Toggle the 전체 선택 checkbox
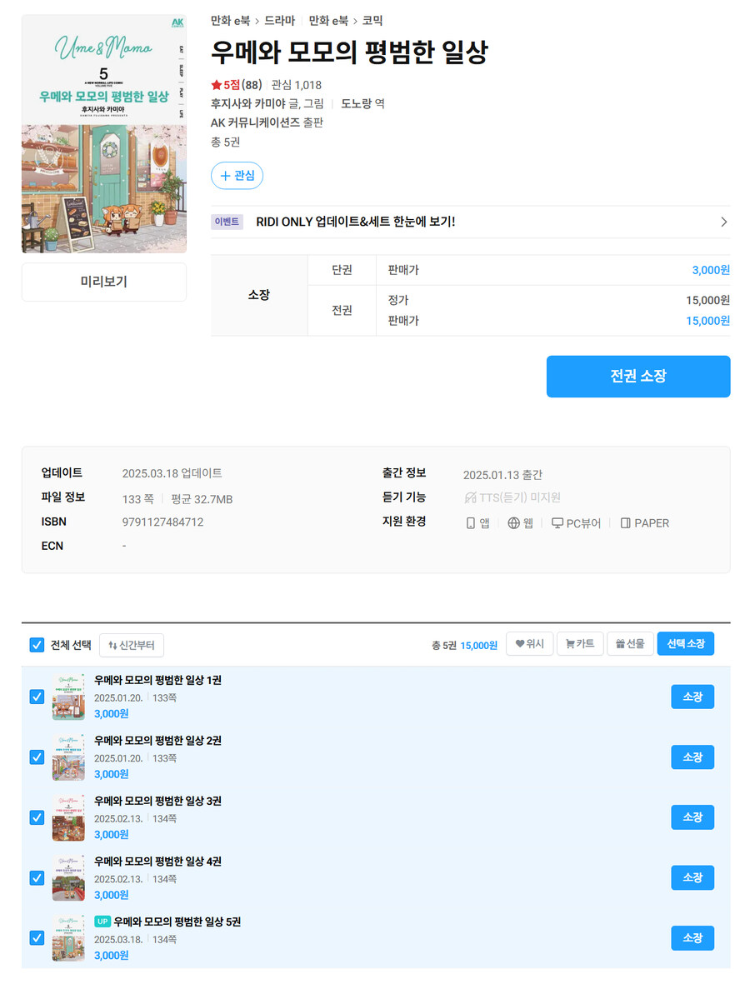 [37, 645]
